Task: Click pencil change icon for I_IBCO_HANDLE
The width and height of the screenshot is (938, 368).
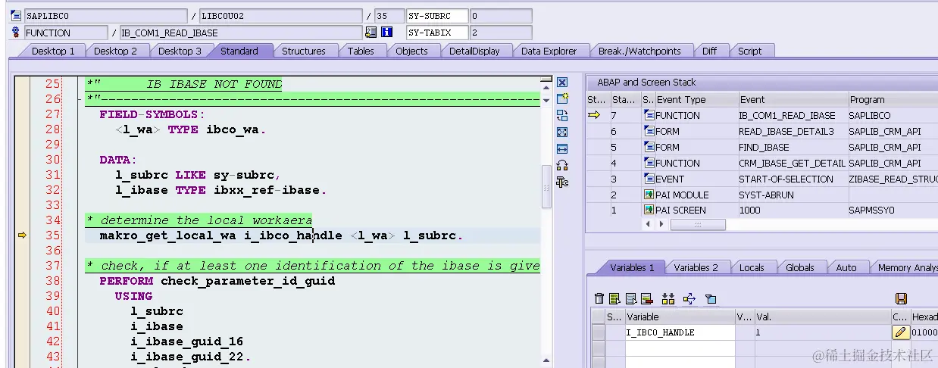Action: (900, 332)
